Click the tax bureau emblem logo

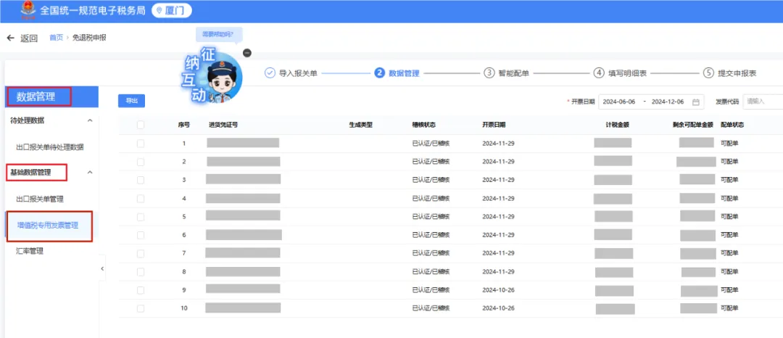[x=28, y=10]
